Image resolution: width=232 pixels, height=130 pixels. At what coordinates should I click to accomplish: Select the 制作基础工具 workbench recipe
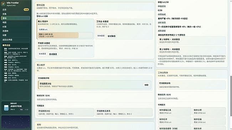[x=174, y=112]
